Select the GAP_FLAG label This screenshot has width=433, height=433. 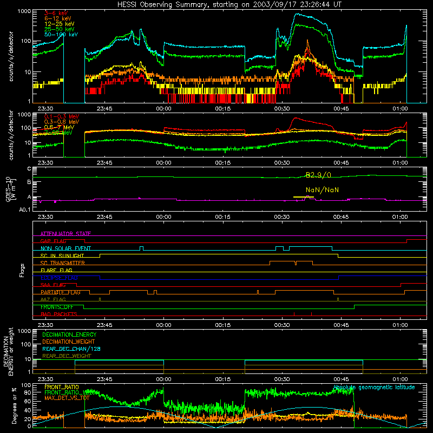pos(53,241)
